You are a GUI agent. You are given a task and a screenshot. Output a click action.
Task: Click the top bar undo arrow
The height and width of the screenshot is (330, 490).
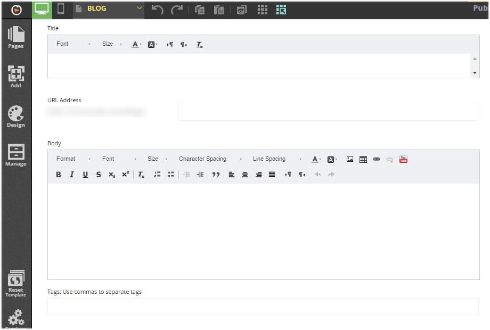[158, 10]
